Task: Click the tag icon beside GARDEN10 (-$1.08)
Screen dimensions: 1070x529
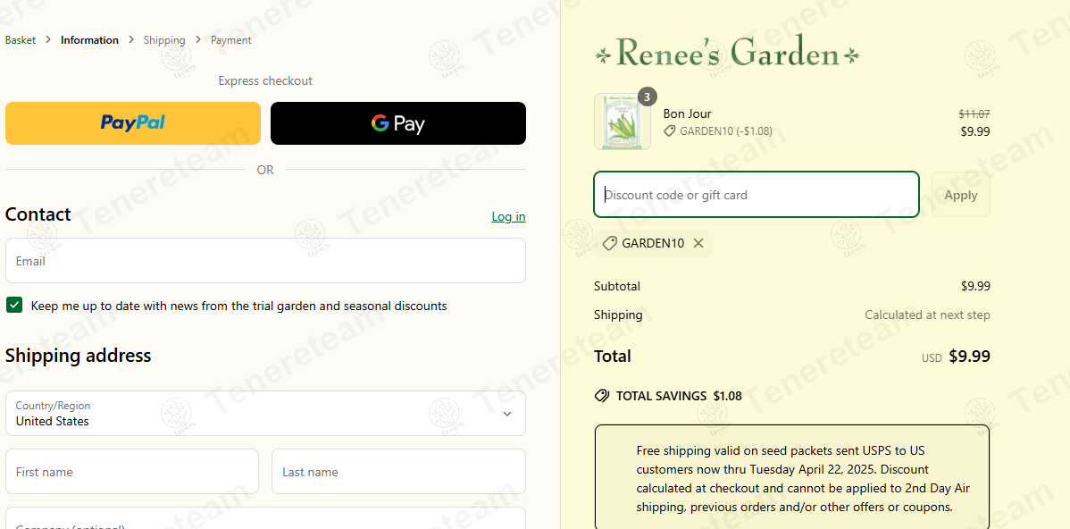Action: (x=670, y=131)
